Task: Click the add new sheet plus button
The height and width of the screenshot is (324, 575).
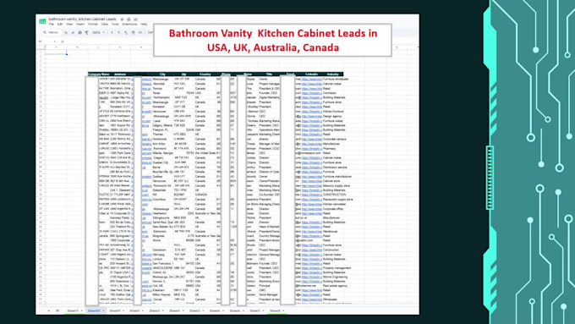Action: click(49, 310)
